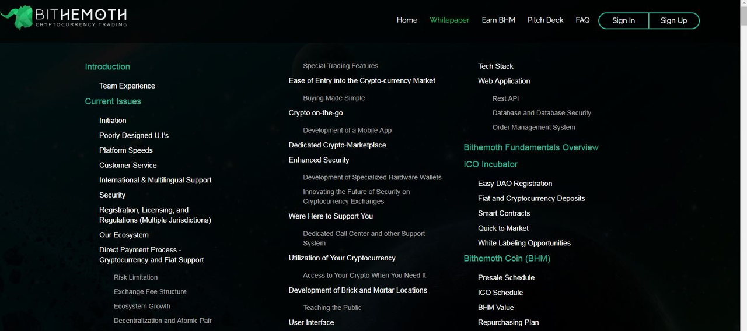
Task: Open the Earn BHM menu item
Action: pos(498,20)
